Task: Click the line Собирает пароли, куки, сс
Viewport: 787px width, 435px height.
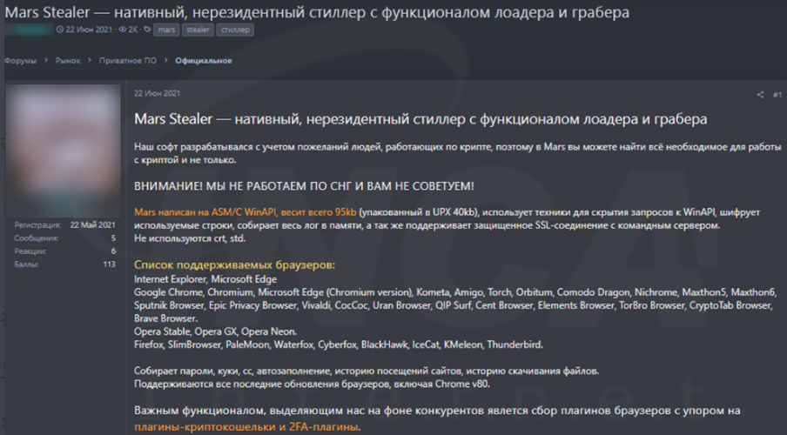Action: click(x=367, y=371)
